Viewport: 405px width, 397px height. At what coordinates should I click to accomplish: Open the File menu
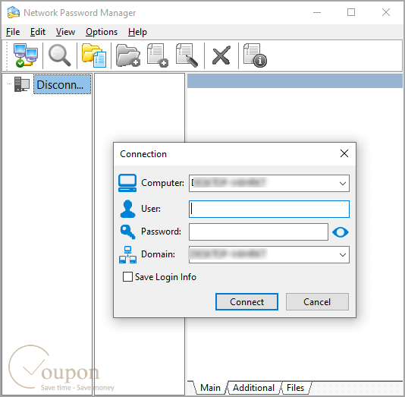tap(13, 32)
